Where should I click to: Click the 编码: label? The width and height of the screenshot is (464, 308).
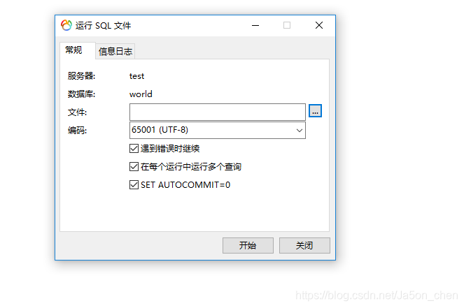tap(77, 130)
